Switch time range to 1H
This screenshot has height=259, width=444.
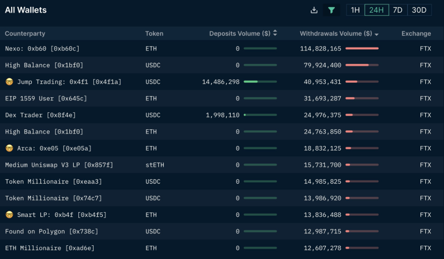[x=355, y=10]
